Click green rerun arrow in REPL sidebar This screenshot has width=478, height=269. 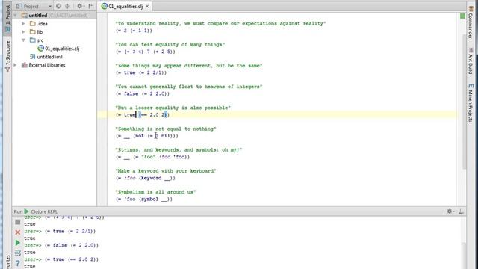point(18,242)
